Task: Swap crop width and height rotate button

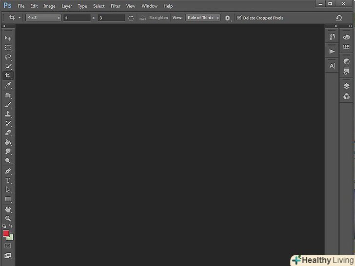Action: 131,18
